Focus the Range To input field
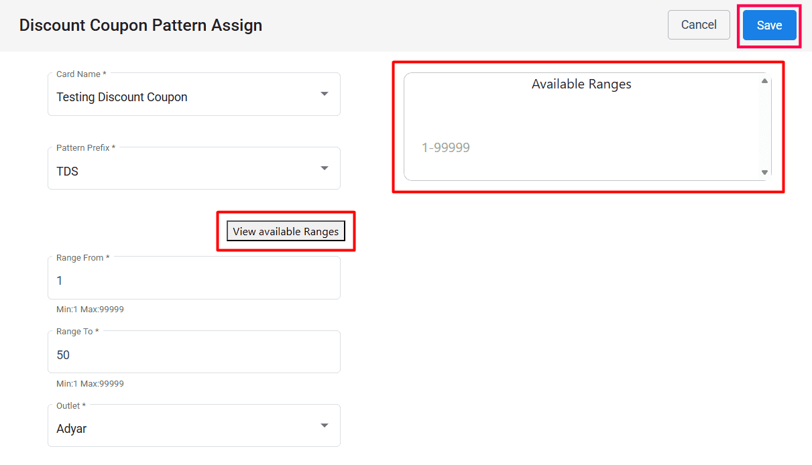This screenshot has width=812, height=465. (194, 355)
